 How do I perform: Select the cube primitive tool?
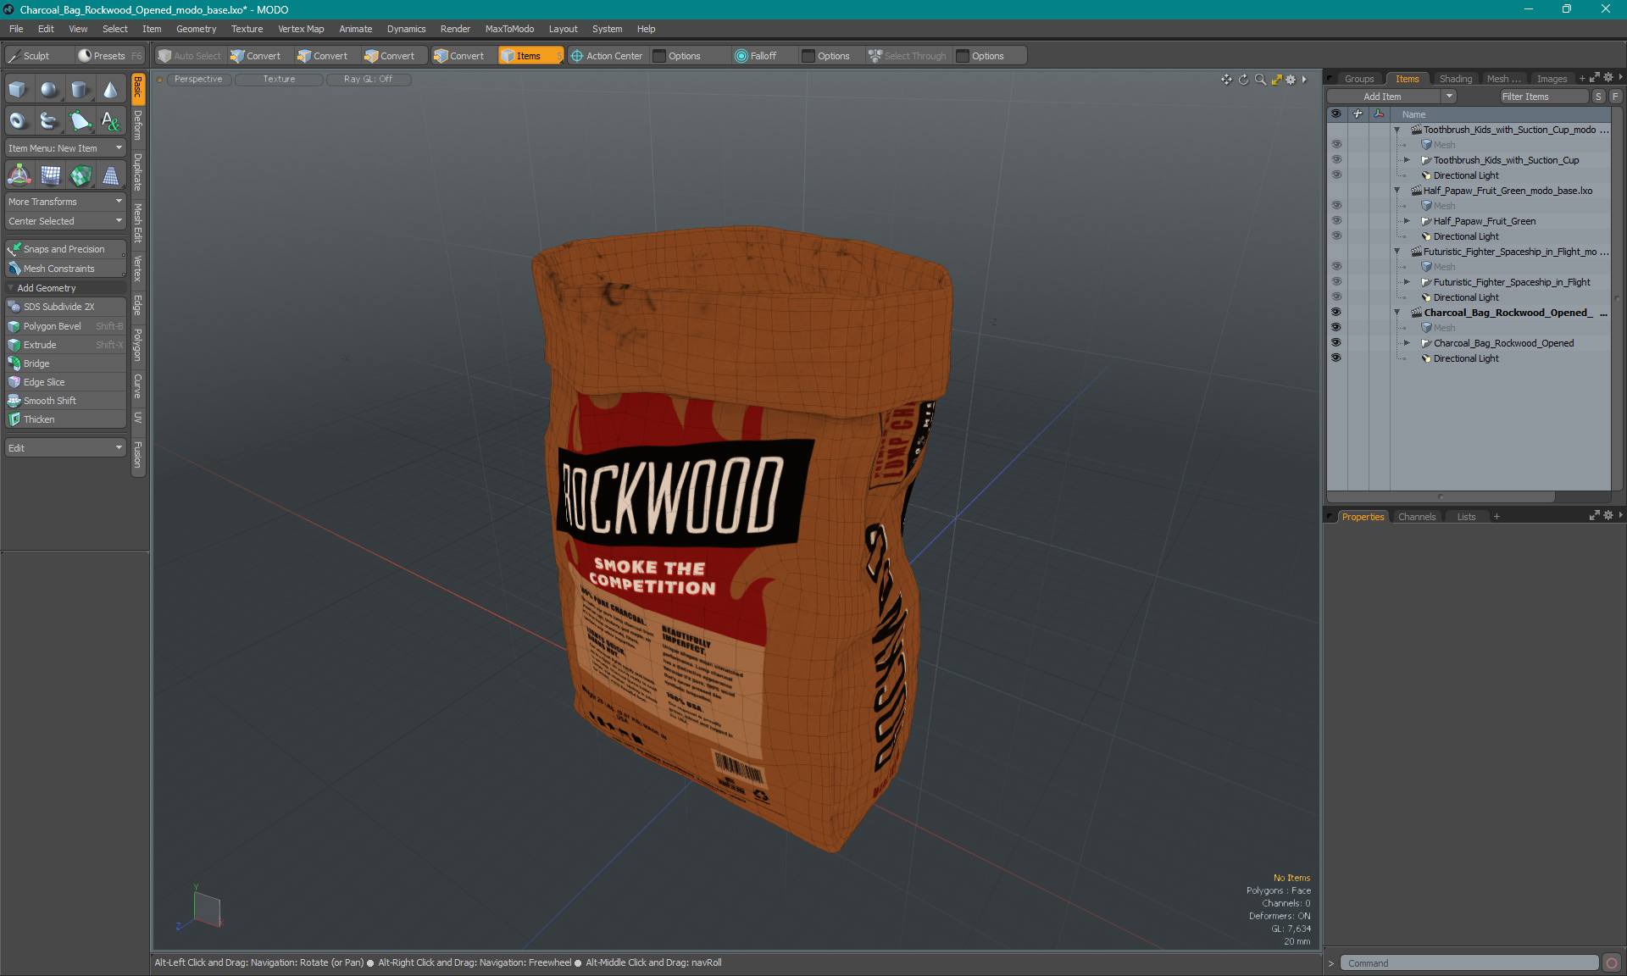[18, 90]
